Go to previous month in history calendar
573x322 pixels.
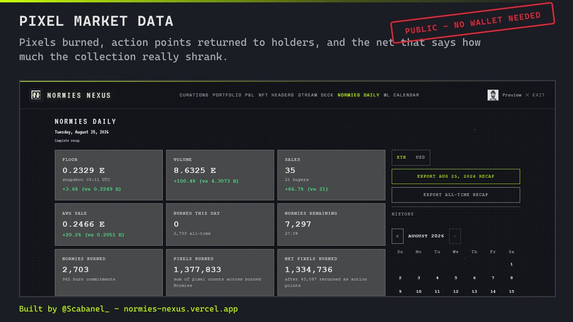(397, 236)
